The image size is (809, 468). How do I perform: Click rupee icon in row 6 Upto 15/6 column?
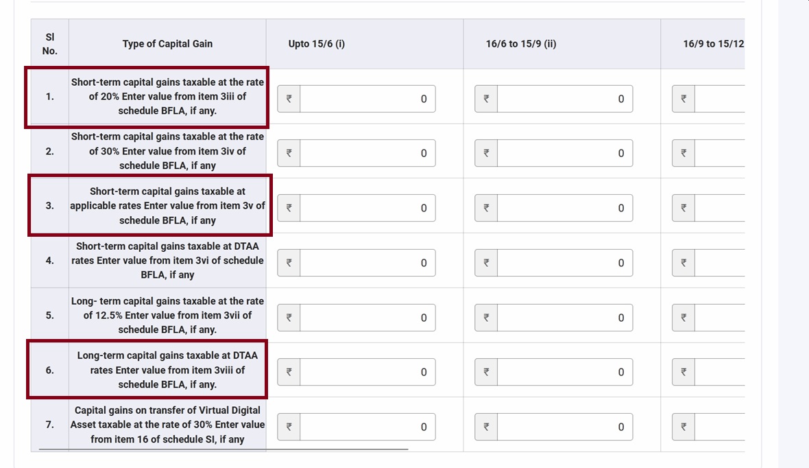pos(289,372)
